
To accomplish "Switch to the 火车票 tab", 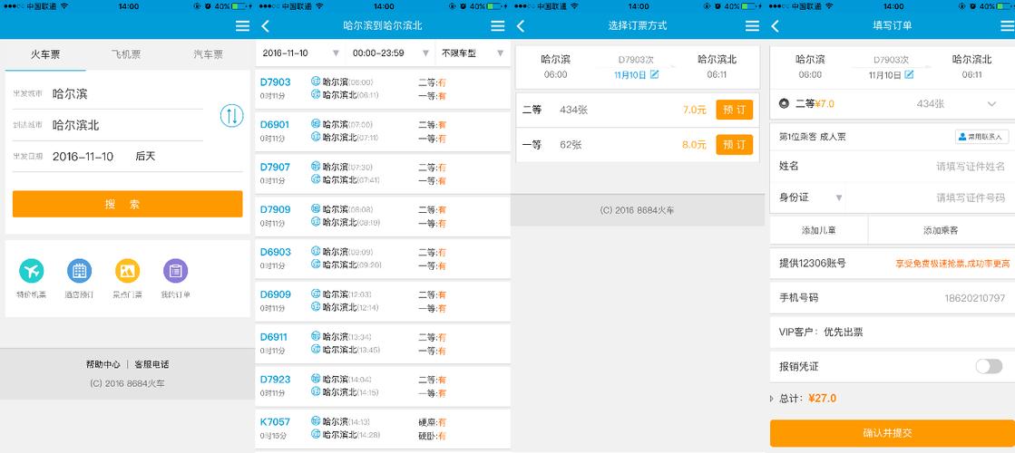I will 45,55.
